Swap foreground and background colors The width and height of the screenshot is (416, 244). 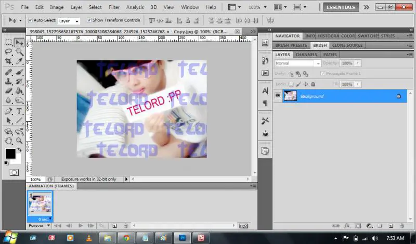[x=19, y=150]
